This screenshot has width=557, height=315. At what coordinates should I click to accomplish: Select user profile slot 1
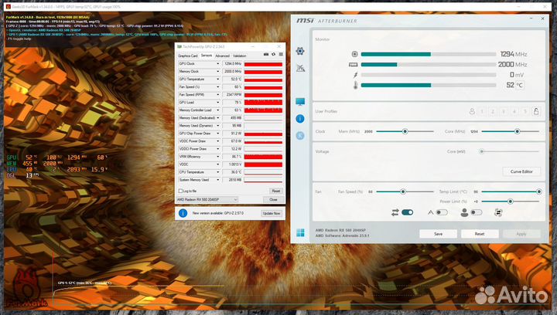482,111
